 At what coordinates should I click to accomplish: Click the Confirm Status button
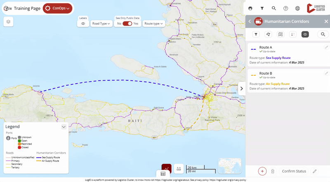[294, 171]
